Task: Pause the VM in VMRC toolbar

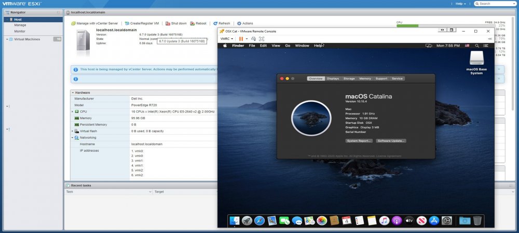Action: click(x=241, y=39)
